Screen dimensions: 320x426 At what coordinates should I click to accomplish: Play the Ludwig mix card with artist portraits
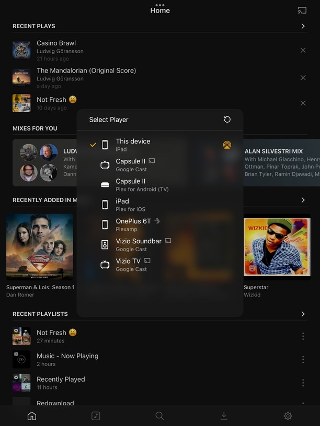click(x=45, y=162)
